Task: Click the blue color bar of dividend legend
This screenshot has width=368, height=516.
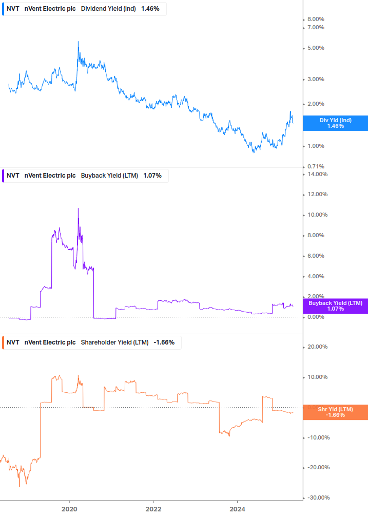Action: [3, 9]
